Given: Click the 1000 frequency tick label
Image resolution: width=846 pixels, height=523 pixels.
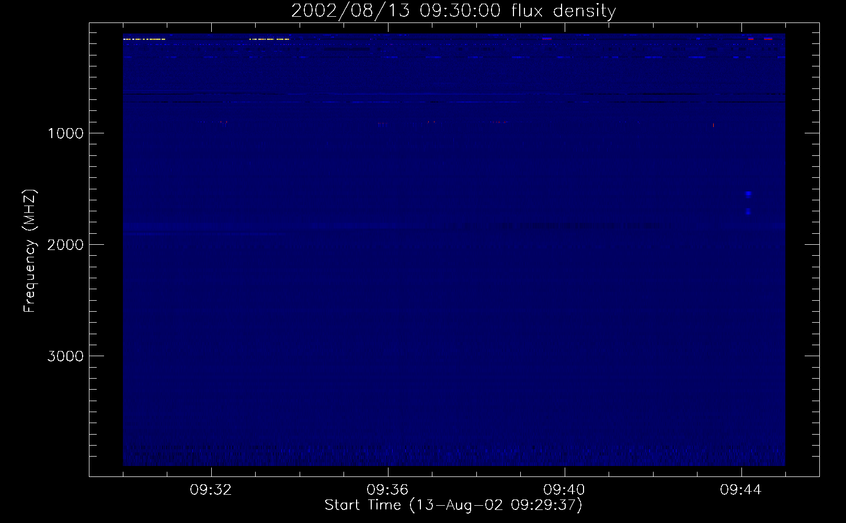Looking at the screenshot, I should click(x=65, y=133).
